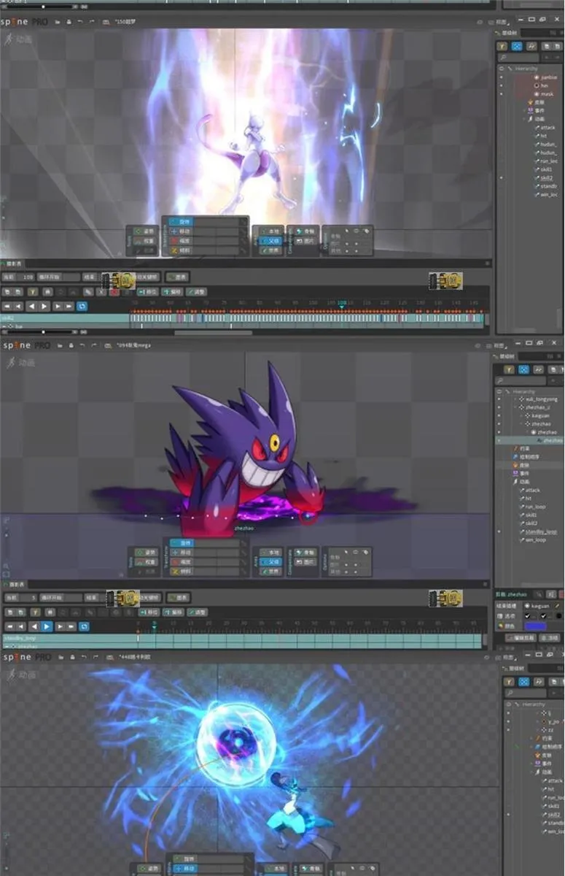This screenshot has height=876, width=565.
Task: Click the Parent (父级) axis button in the Mewtwo window
Action: click(273, 240)
